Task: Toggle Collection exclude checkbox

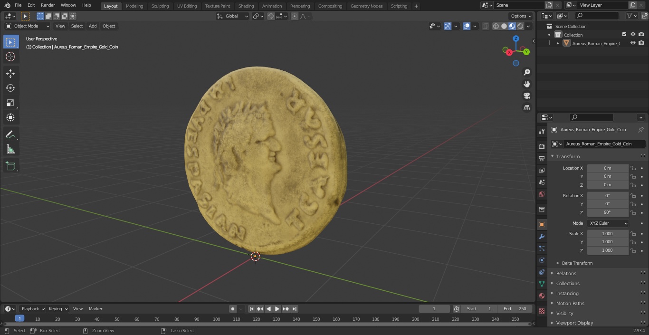Action: pos(624,35)
